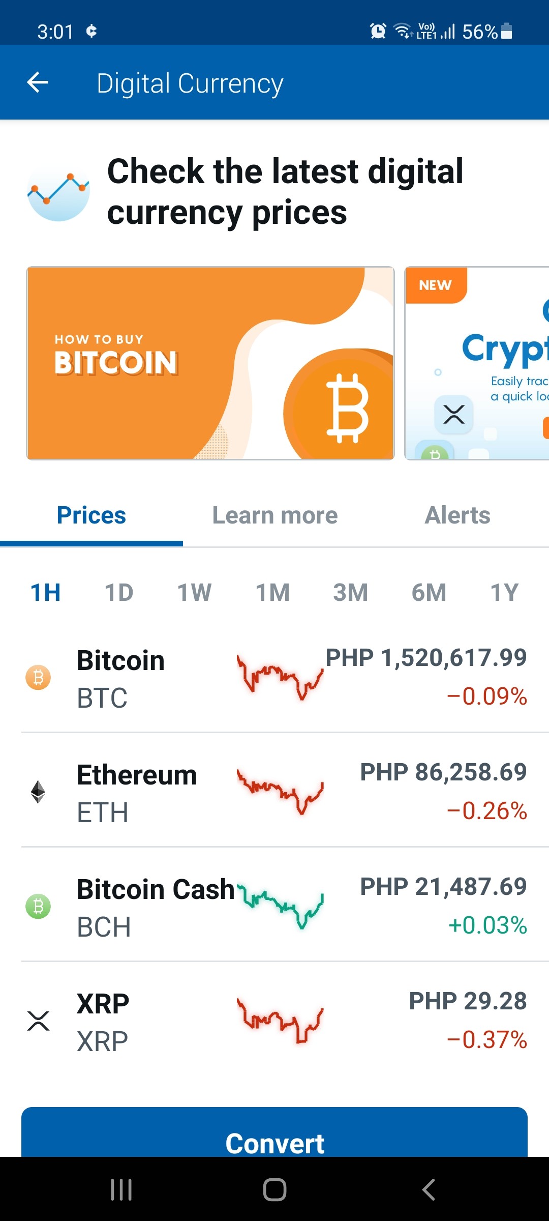Select the Prices tab
The width and height of the screenshot is (549, 1221).
[91, 515]
